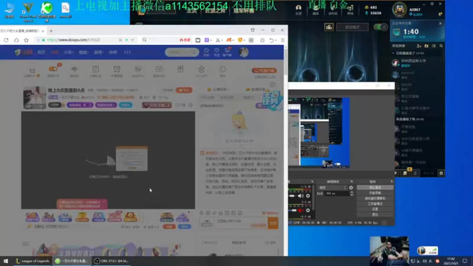The width and height of the screenshot is (473, 266).
Task: Open the browser hamburger menu
Action: [283, 40]
